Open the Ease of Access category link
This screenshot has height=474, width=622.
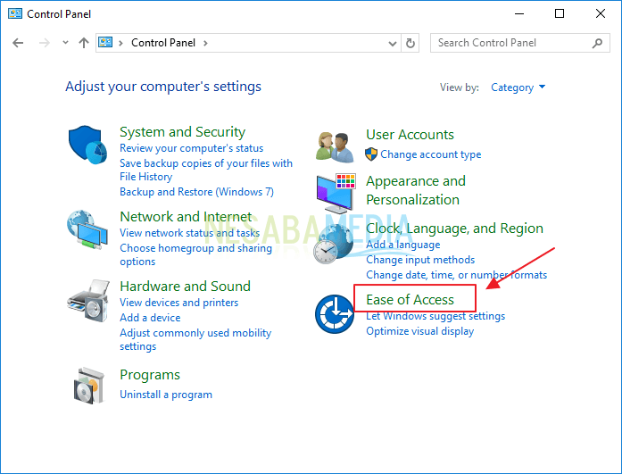tap(410, 299)
